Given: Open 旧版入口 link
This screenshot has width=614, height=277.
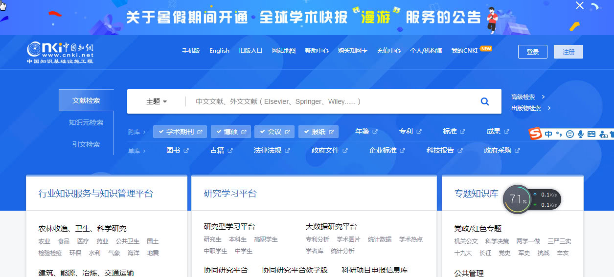Looking at the screenshot, I should pos(250,51).
